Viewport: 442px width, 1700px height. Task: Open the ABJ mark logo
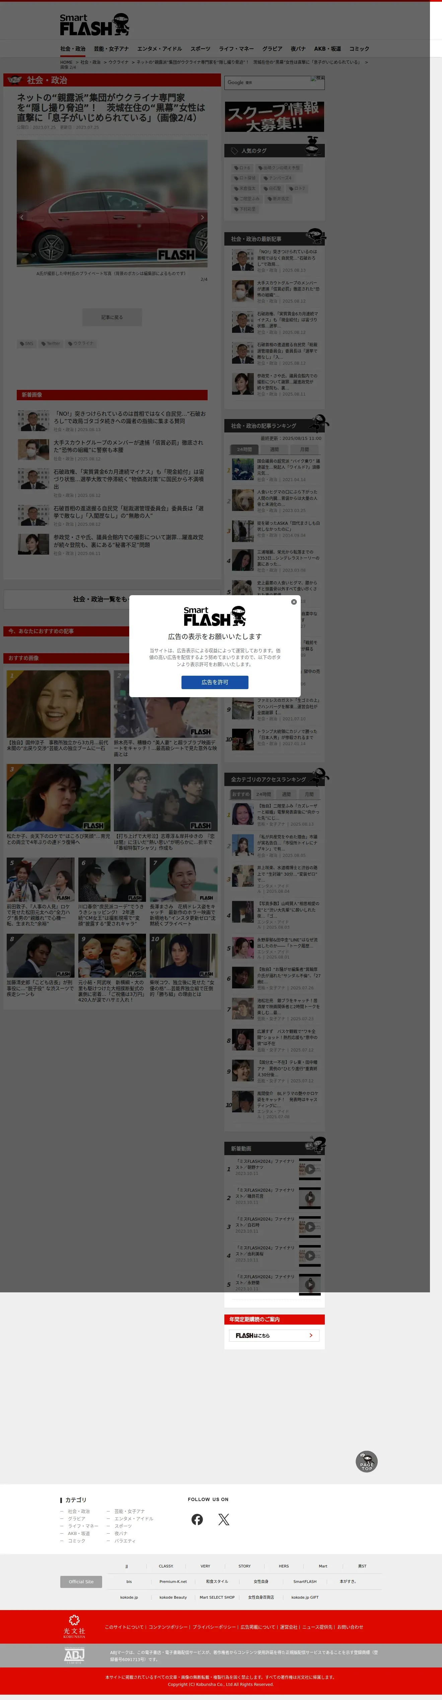[x=74, y=1656]
